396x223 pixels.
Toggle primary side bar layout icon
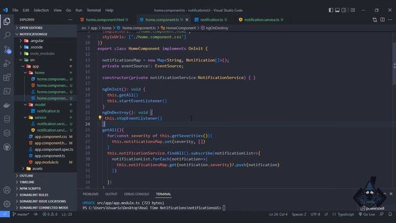click(x=331, y=10)
